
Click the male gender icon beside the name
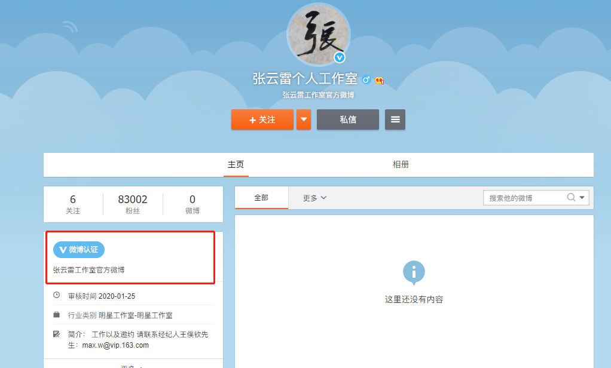[x=366, y=80]
